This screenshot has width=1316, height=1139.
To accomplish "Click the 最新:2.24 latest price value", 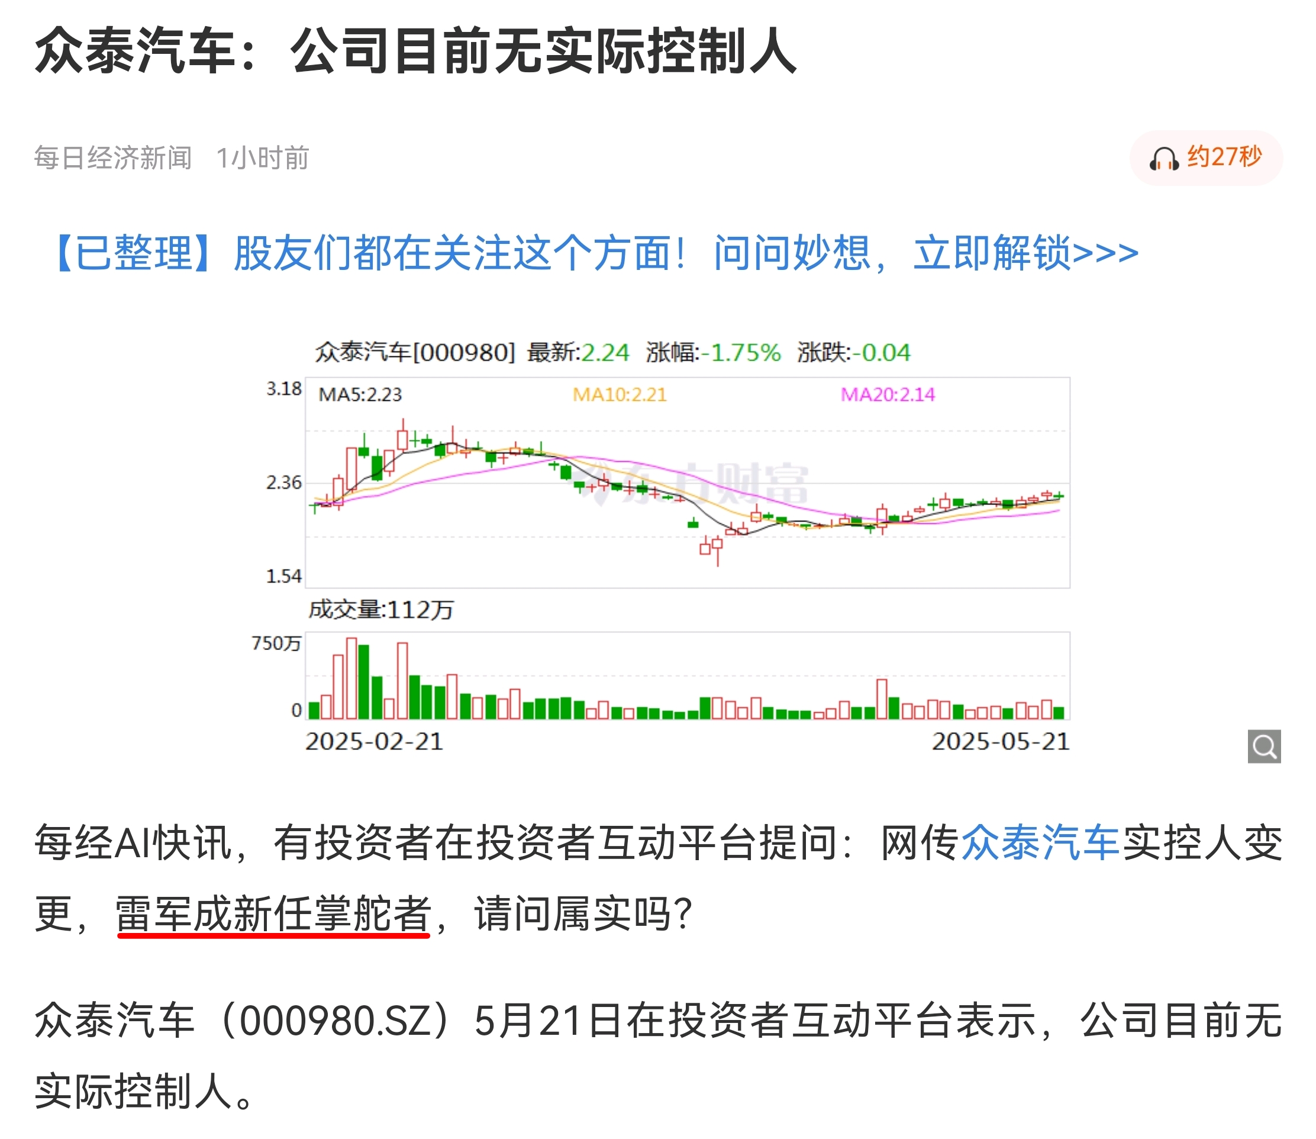I will (x=578, y=352).
